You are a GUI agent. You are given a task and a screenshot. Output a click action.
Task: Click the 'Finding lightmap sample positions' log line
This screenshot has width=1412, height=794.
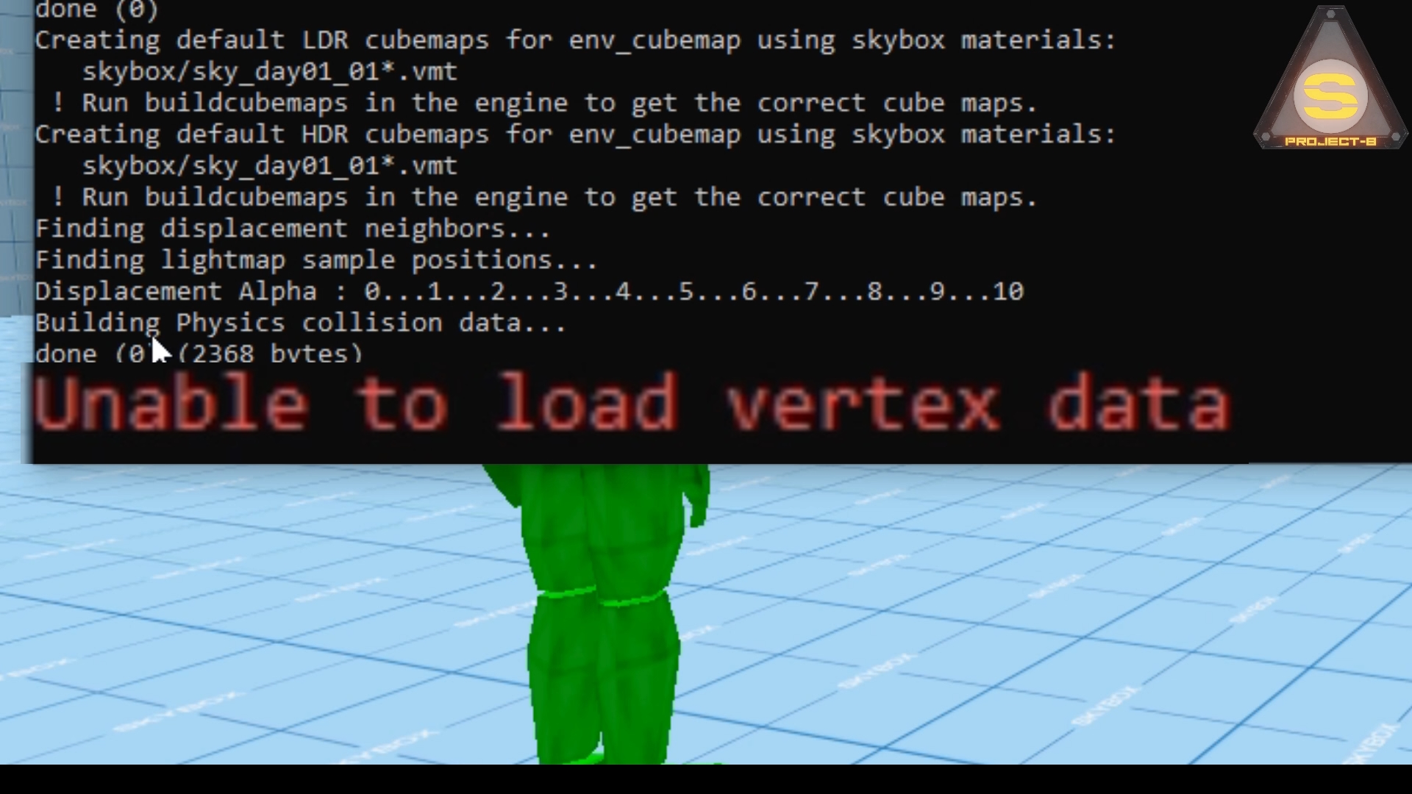tap(317, 261)
